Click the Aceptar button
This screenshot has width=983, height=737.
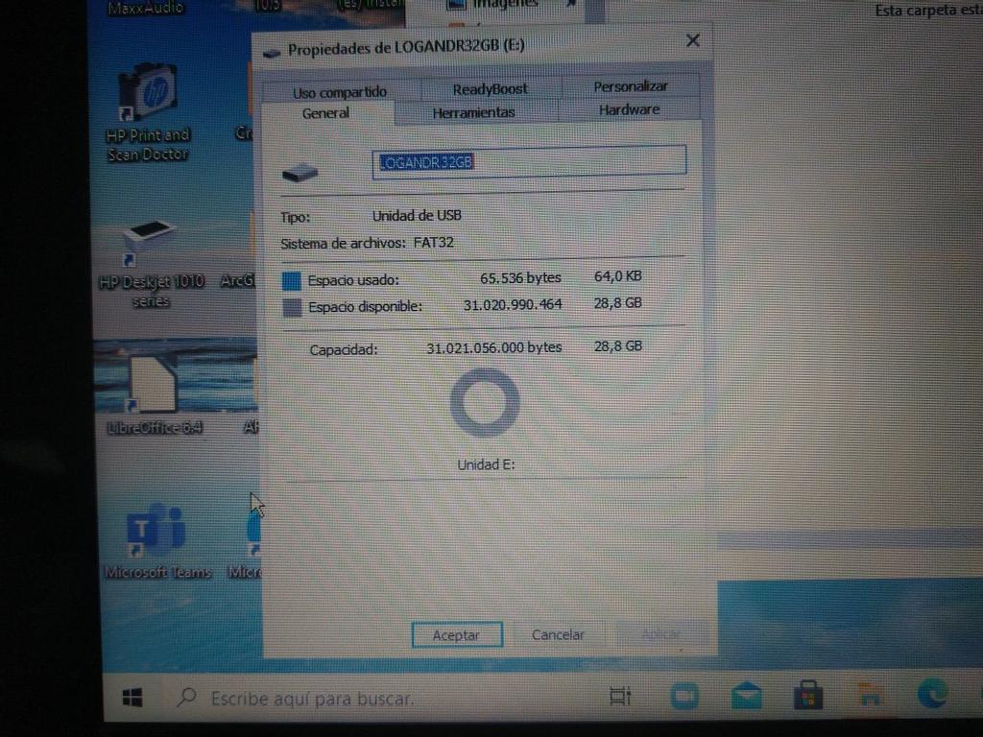pyautogui.click(x=457, y=635)
